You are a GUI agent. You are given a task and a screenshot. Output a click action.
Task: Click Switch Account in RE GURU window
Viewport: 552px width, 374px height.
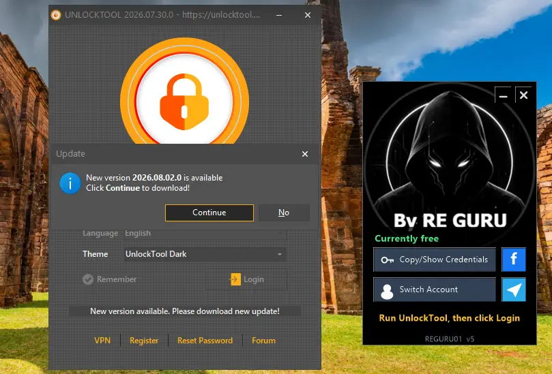pos(435,290)
